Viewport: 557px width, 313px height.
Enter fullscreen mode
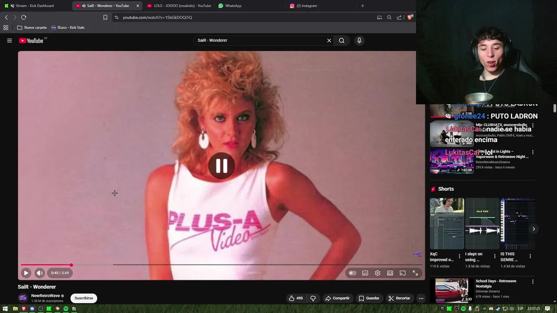pyautogui.click(x=415, y=273)
